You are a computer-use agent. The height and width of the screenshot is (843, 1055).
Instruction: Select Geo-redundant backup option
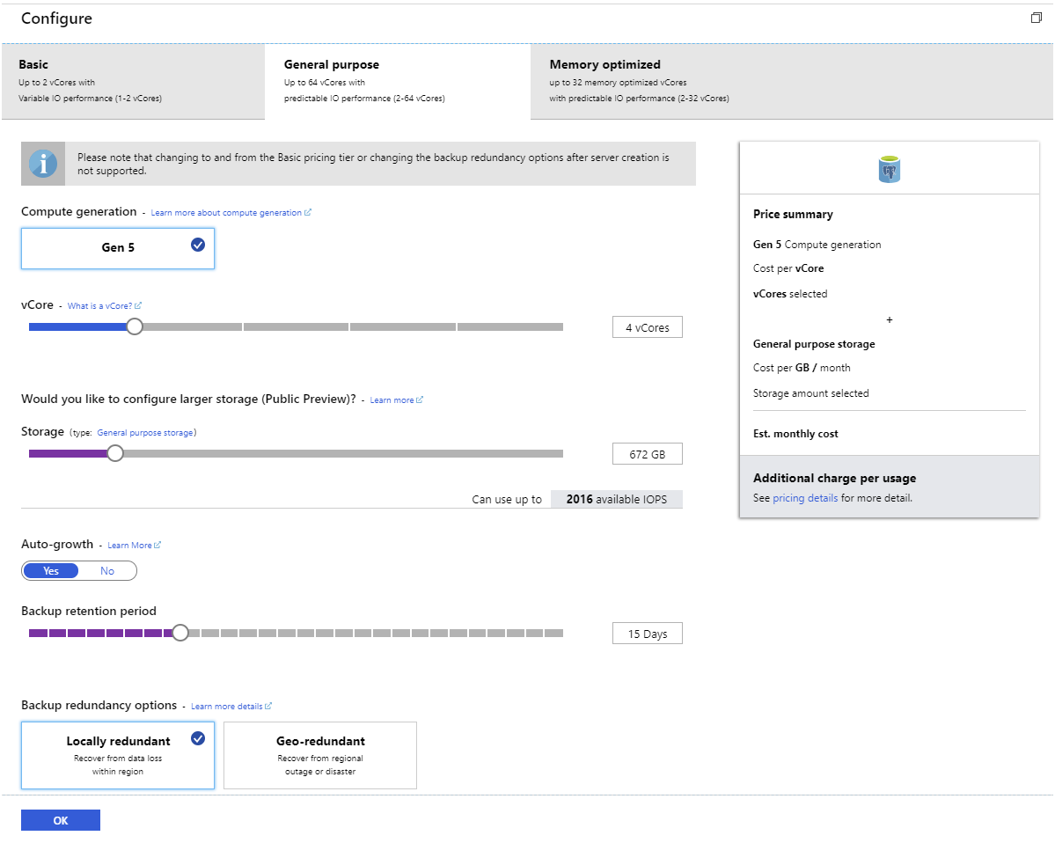coord(320,755)
